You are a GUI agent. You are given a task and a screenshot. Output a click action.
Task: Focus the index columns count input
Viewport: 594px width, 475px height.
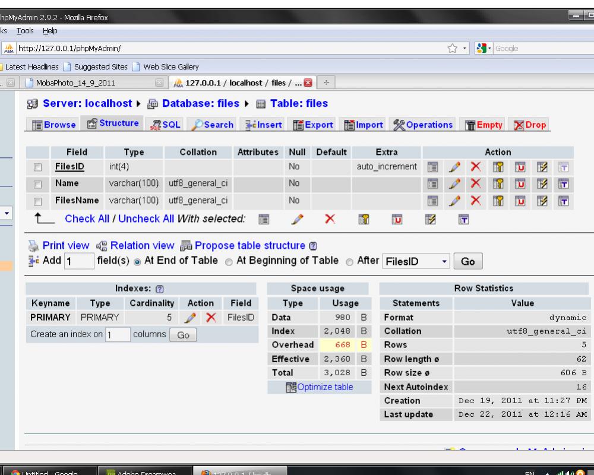[x=118, y=335]
